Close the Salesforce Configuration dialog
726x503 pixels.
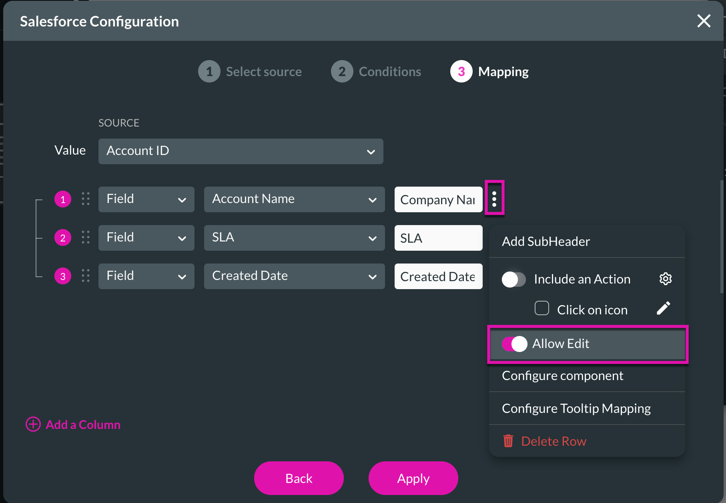pyautogui.click(x=704, y=21)
